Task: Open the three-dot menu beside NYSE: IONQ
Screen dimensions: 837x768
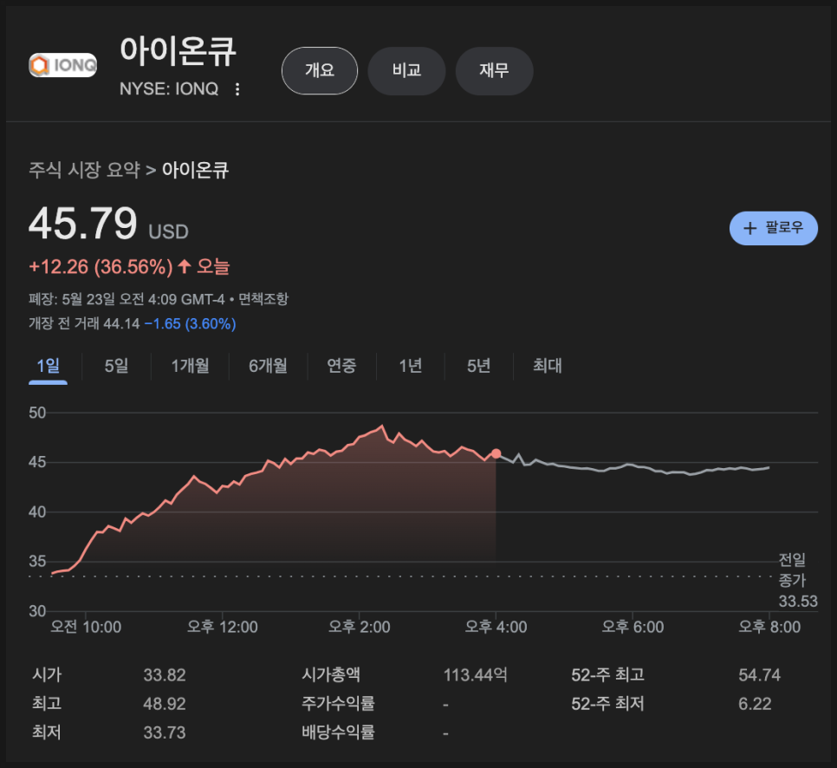Action: (237, 89)
